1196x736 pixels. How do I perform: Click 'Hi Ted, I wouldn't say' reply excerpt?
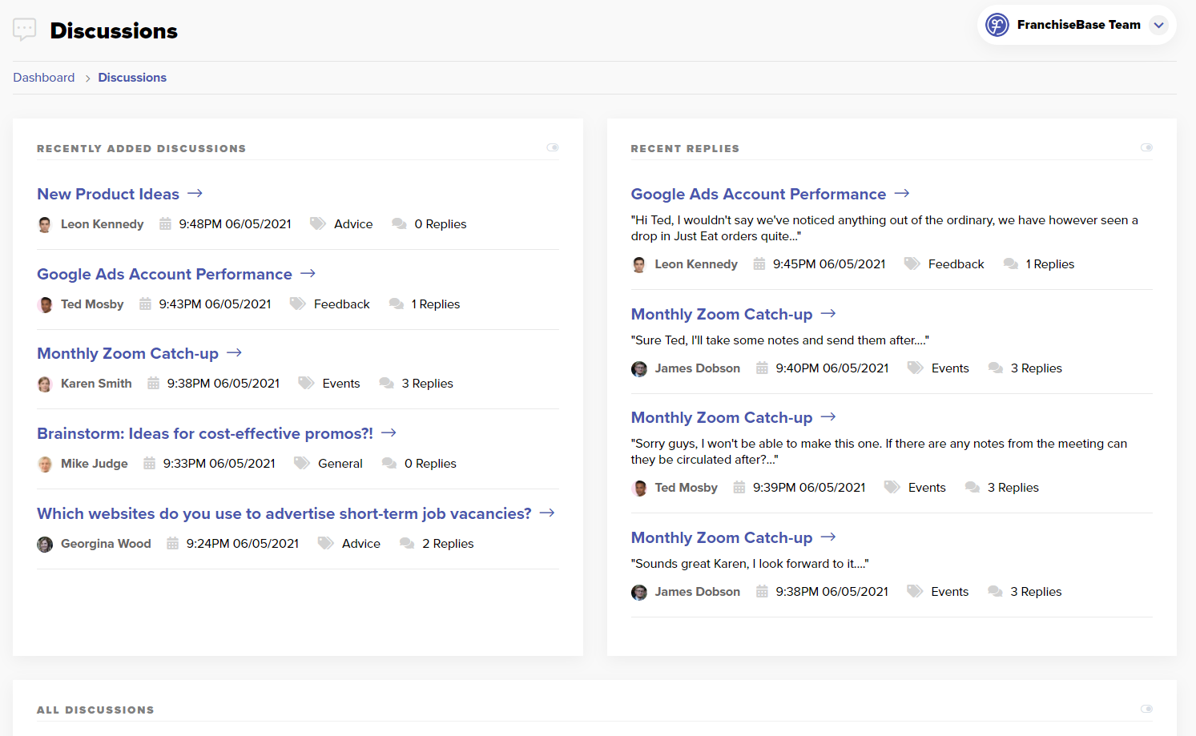click(884, 228)
